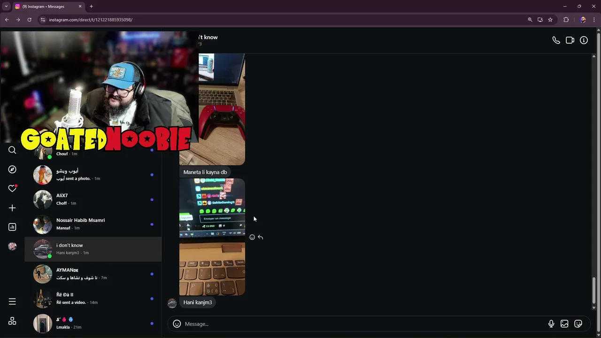Open the Nossair Habib Msamri conversation
Image resolution: width=601 pixels, height=338 pixels.
93,224
